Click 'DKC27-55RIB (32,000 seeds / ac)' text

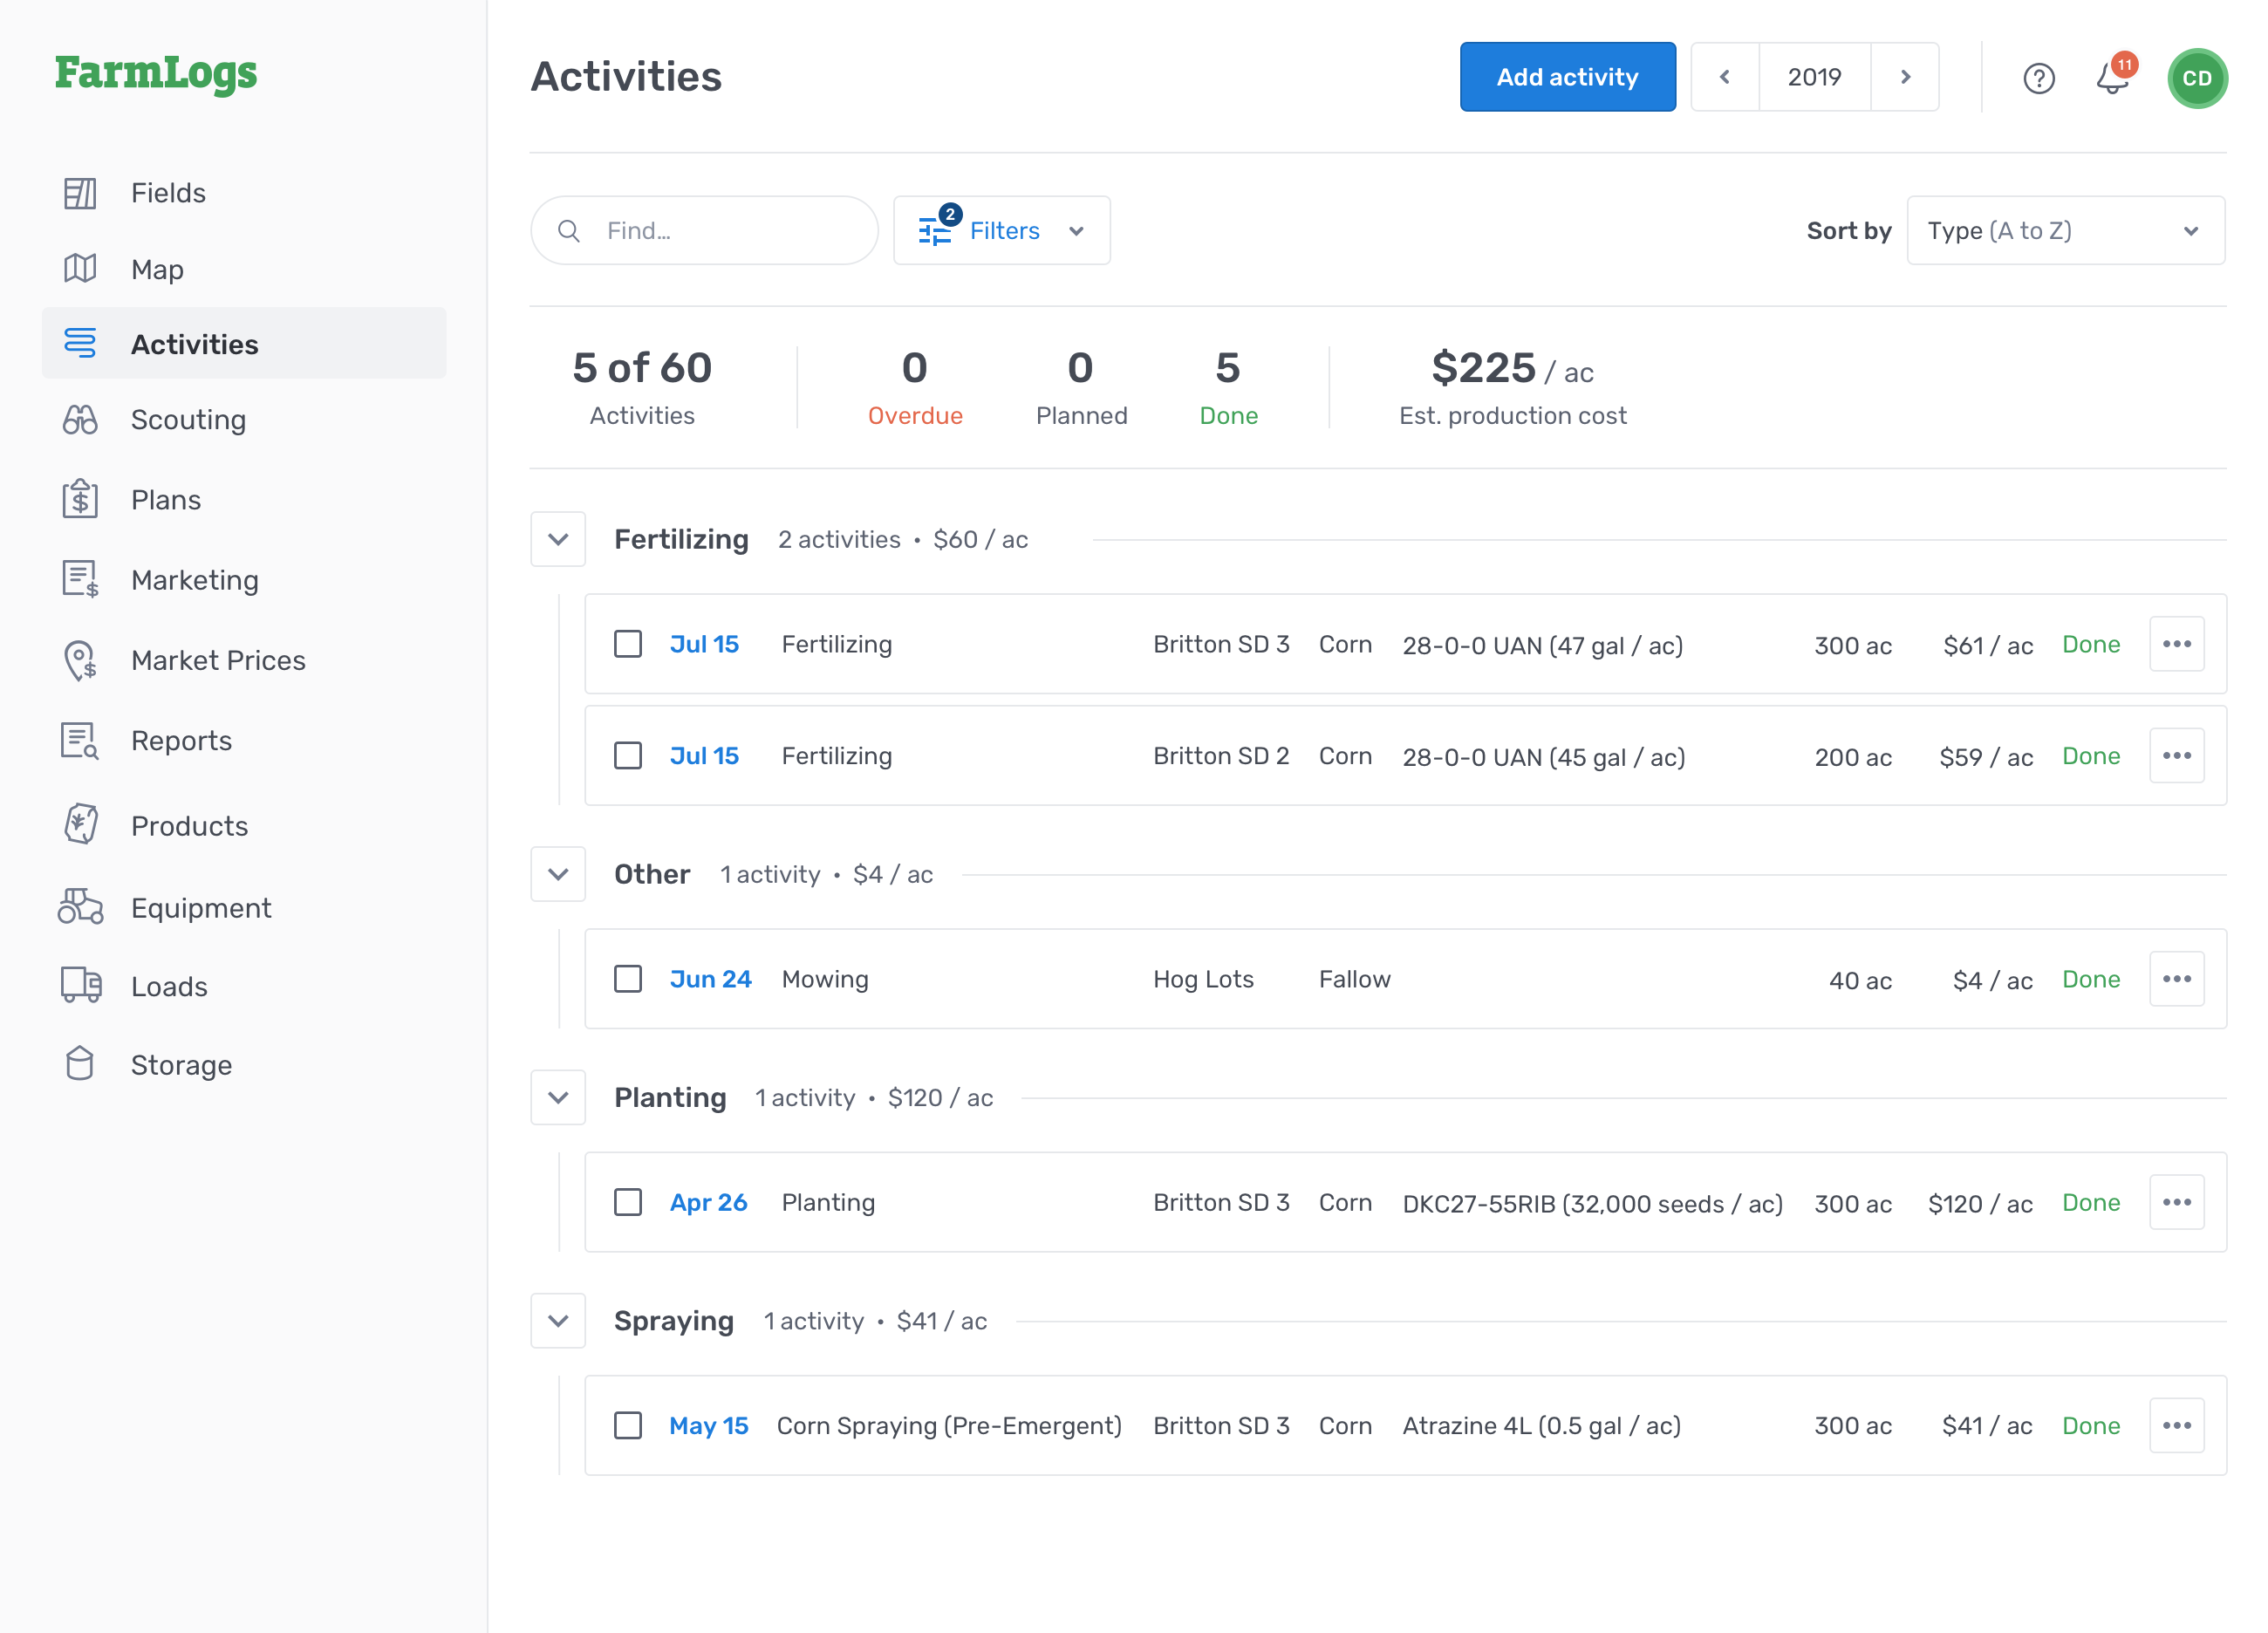coord(1592,1203)
